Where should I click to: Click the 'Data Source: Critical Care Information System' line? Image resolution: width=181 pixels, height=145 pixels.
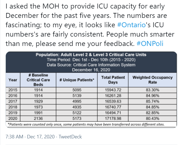pos(91,65)
